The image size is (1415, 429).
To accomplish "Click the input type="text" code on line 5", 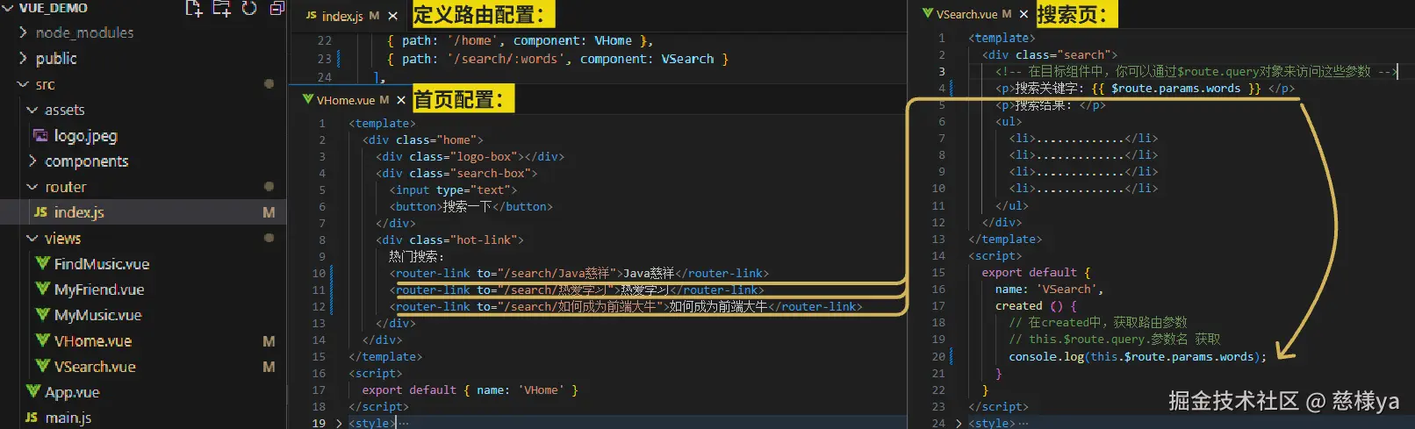I will tap(454, 190).
